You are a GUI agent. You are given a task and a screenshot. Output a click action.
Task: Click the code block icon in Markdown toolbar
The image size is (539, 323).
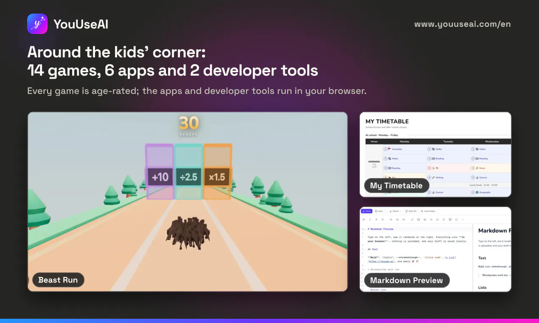point(456,219)
